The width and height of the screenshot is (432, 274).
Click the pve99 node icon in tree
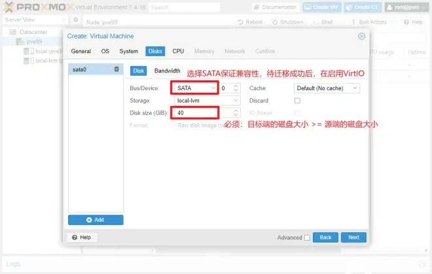21,41
